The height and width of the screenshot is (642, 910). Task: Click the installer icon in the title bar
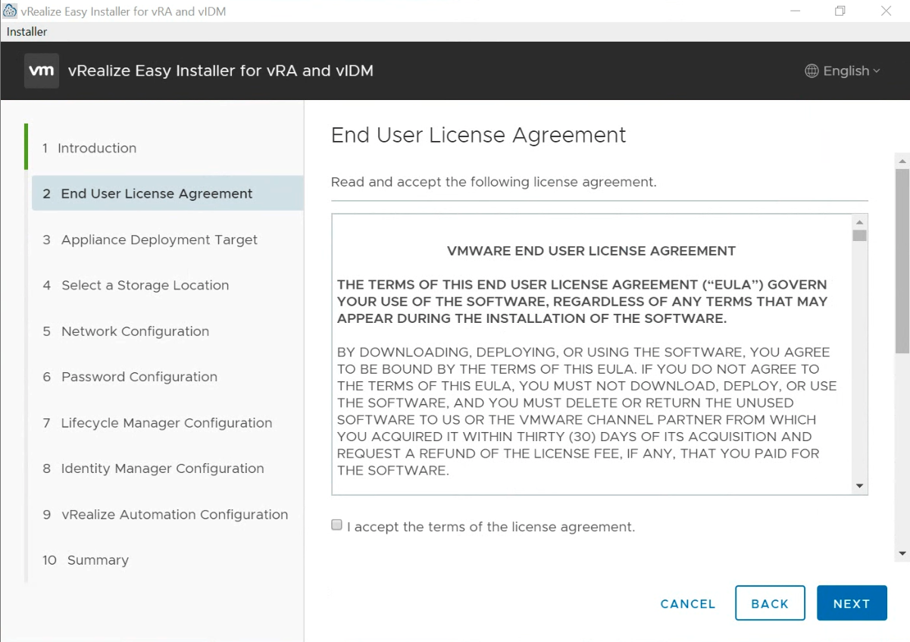pyautogui.click(x=10, y=11)
